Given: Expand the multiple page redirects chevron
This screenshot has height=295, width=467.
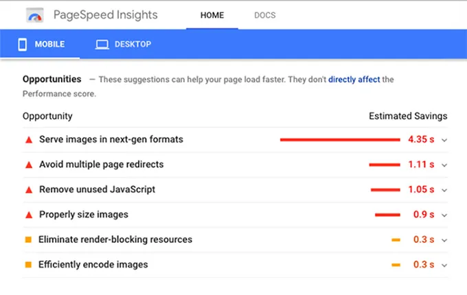Looking at the screenshot, I should pyautogui.click(x=444, y=165).
